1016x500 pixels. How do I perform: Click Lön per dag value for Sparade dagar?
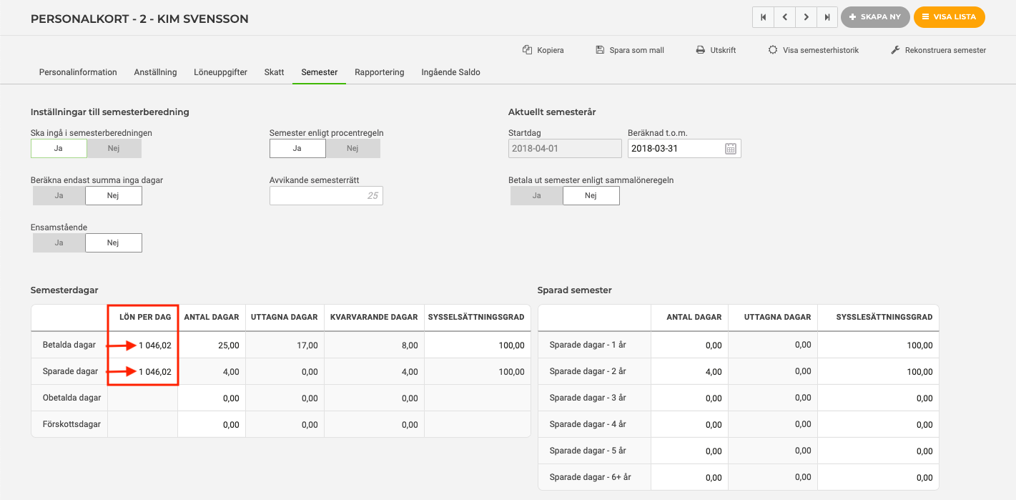tap(155, 372)
